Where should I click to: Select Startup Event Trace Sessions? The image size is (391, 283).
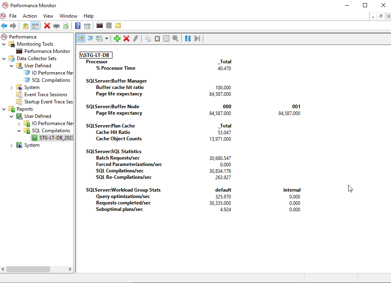click(x=49, y=102)
